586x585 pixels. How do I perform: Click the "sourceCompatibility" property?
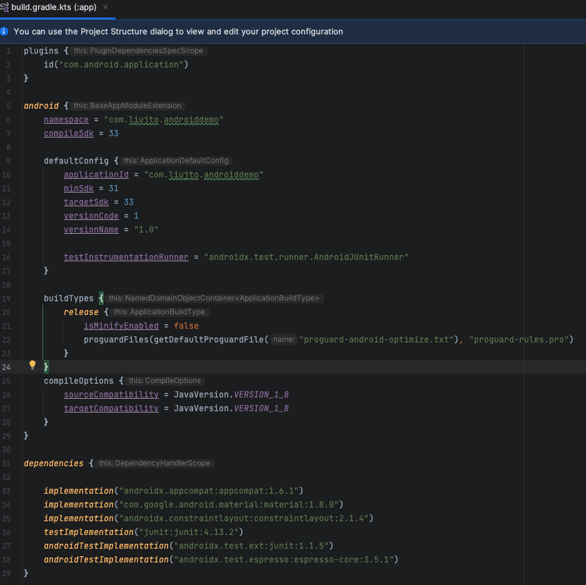[x=111, y=394]
